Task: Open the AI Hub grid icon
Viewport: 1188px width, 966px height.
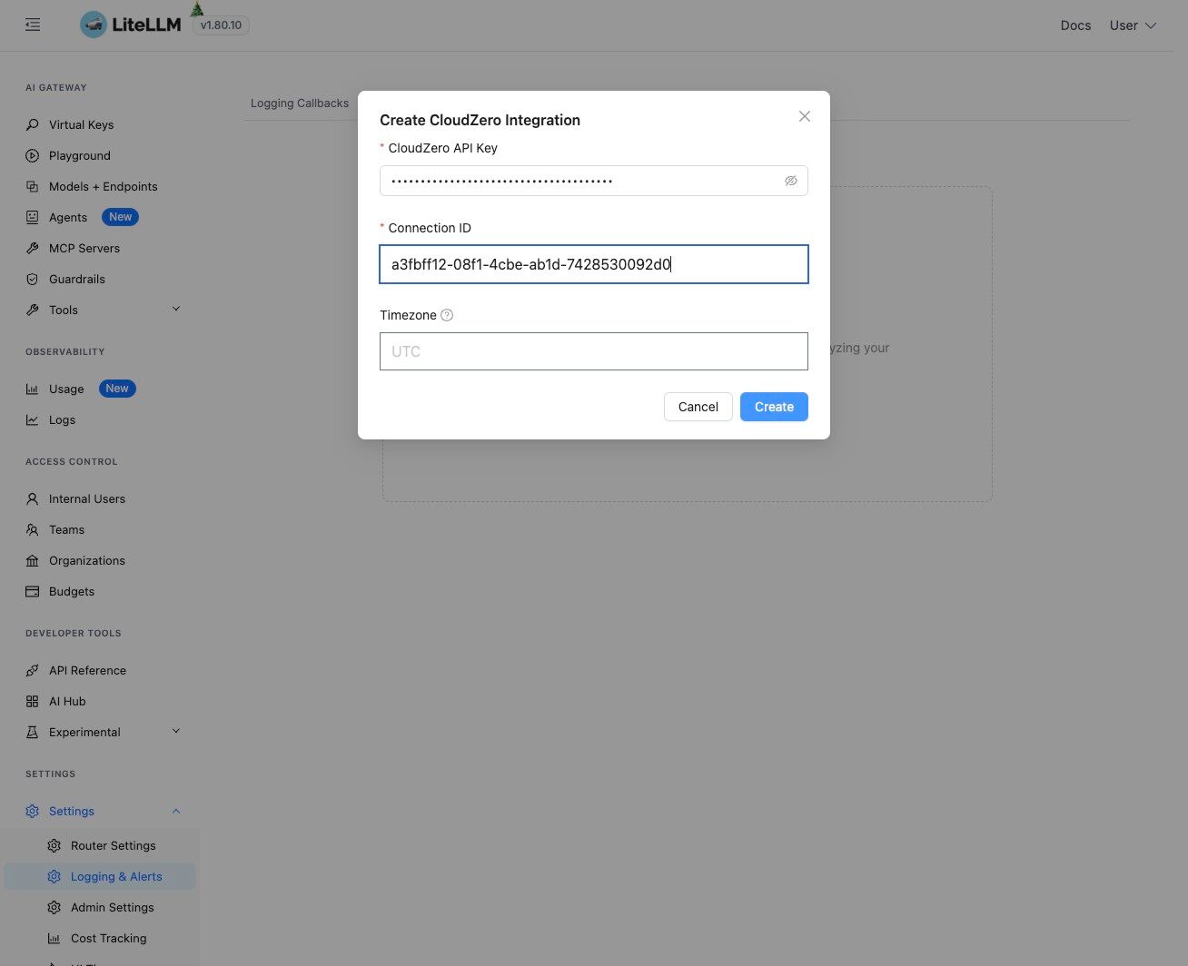Action: point(33,701)
